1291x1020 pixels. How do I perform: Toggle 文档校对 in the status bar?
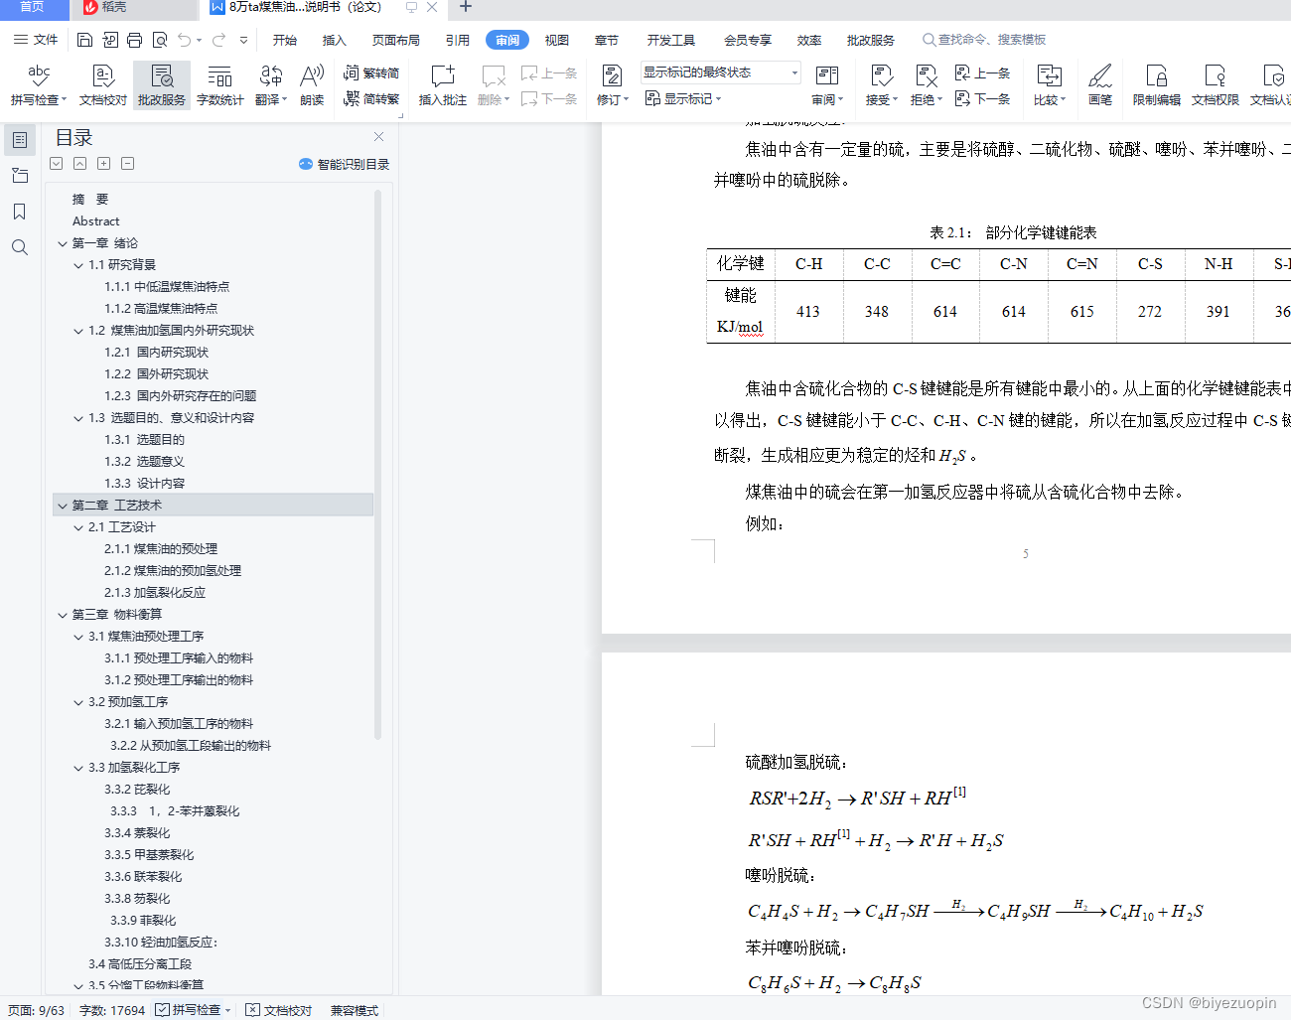279,1010
